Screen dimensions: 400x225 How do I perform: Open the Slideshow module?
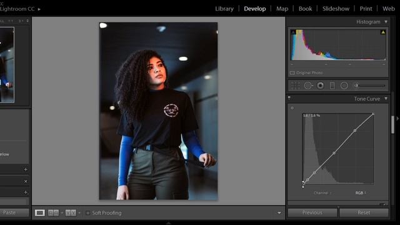pos(336,9)
